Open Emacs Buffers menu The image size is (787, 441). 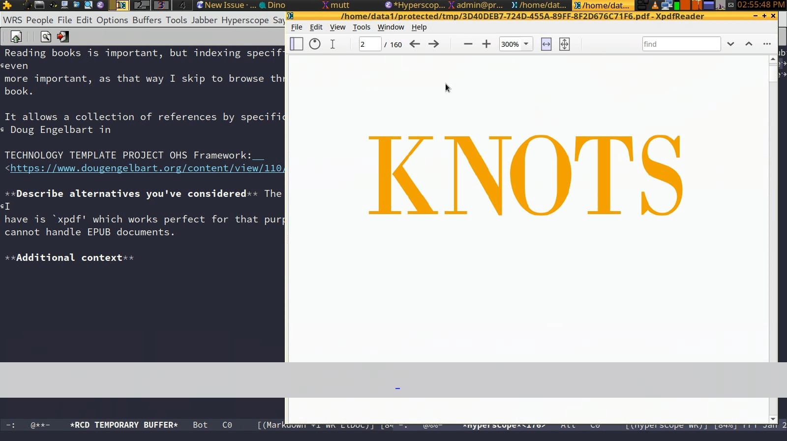click(147, 20)
